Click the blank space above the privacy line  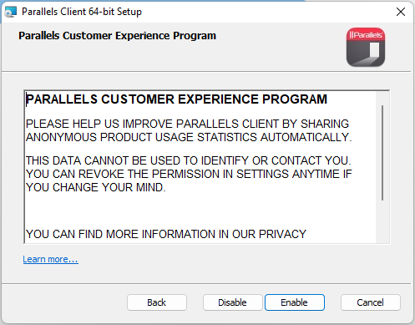click(x=200, y=211)
